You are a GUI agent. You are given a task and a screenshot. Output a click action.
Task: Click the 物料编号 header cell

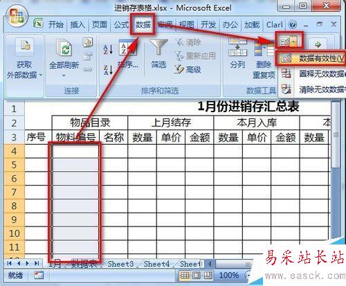point(76,137)
